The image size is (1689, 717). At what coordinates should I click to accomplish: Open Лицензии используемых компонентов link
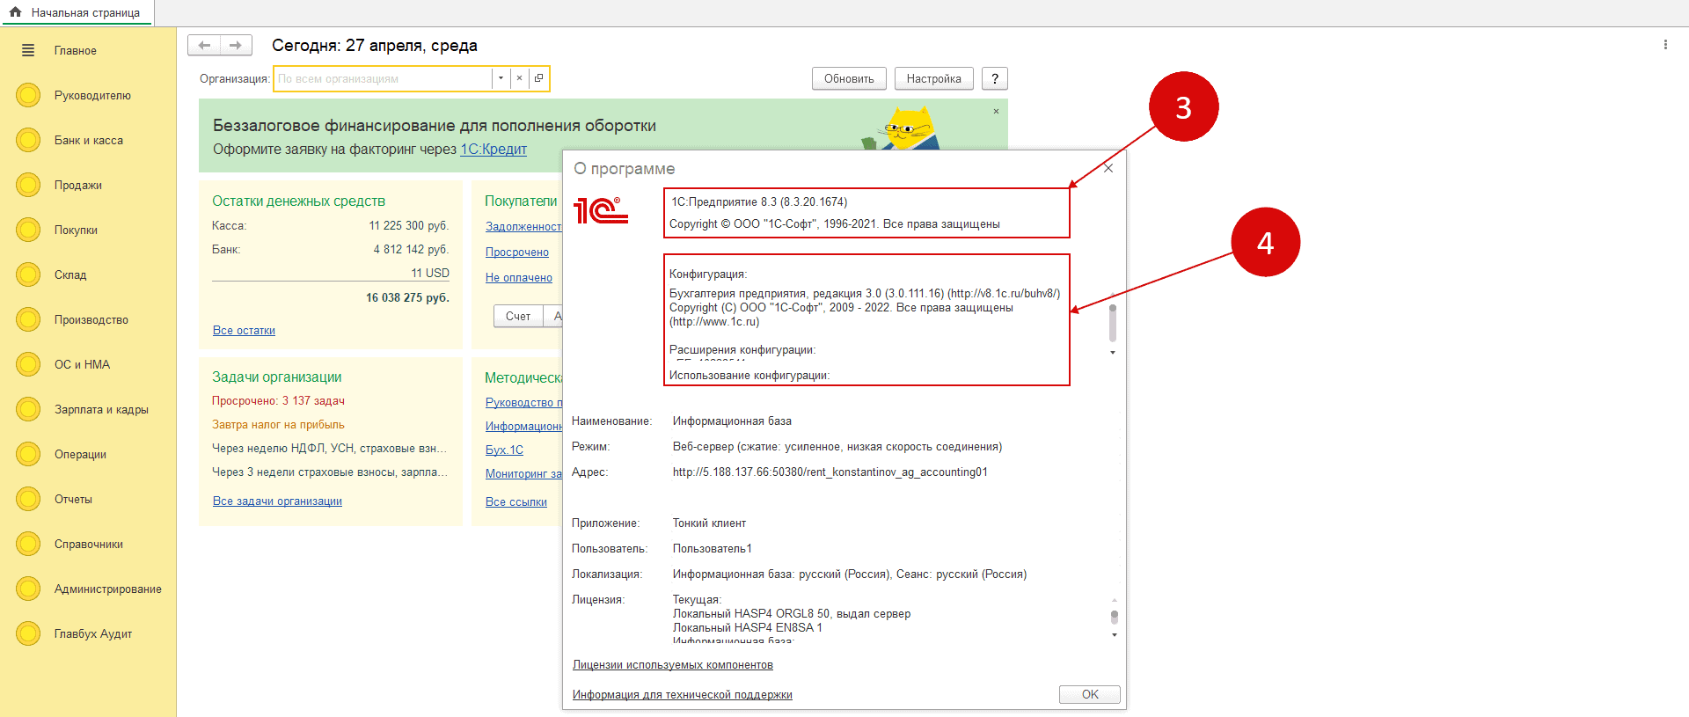pos(672,665)
